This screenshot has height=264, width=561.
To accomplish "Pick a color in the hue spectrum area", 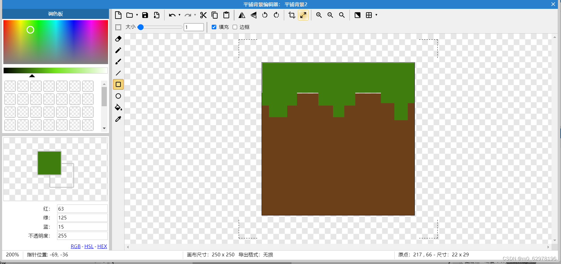I will 56,42.
